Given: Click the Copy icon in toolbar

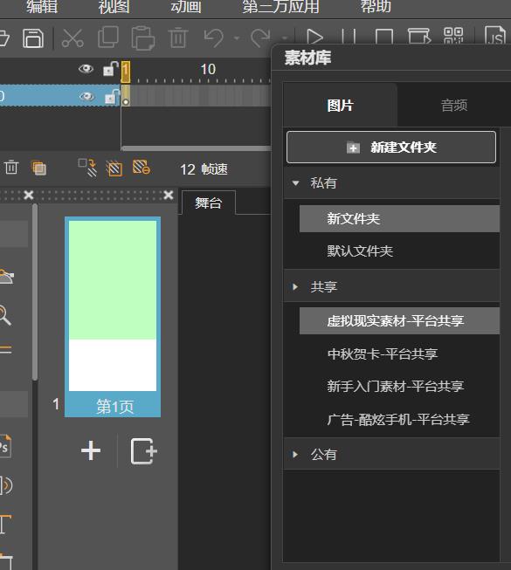Looking at the screenshot, I should 108,37.
